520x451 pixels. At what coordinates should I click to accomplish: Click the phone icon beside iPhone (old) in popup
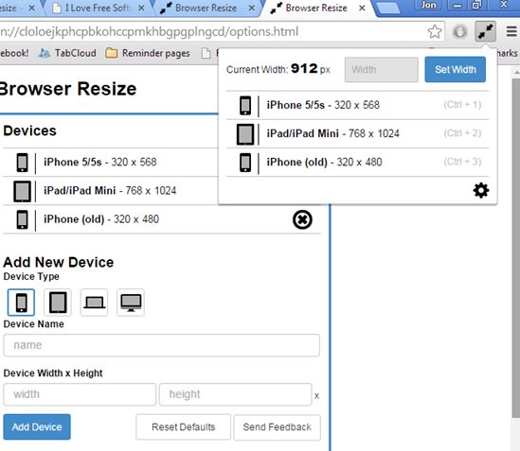click(245, 163)
